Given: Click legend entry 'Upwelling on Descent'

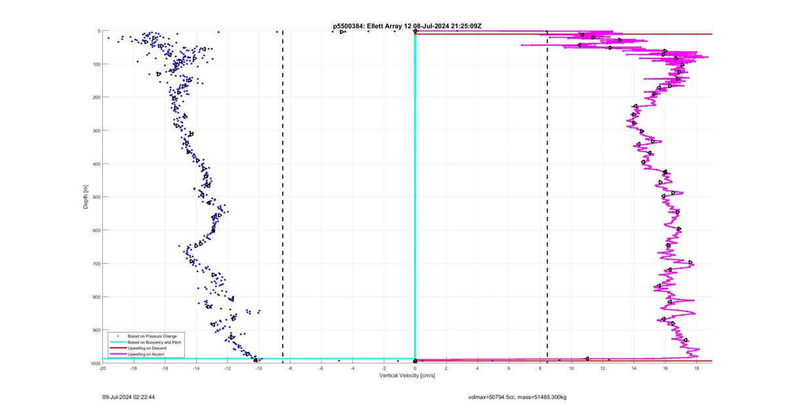Looking at the screenshot, I should 146,348.
